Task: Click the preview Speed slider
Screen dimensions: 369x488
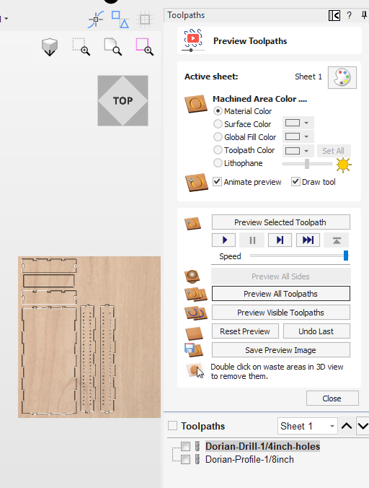Action: point(299,256)
